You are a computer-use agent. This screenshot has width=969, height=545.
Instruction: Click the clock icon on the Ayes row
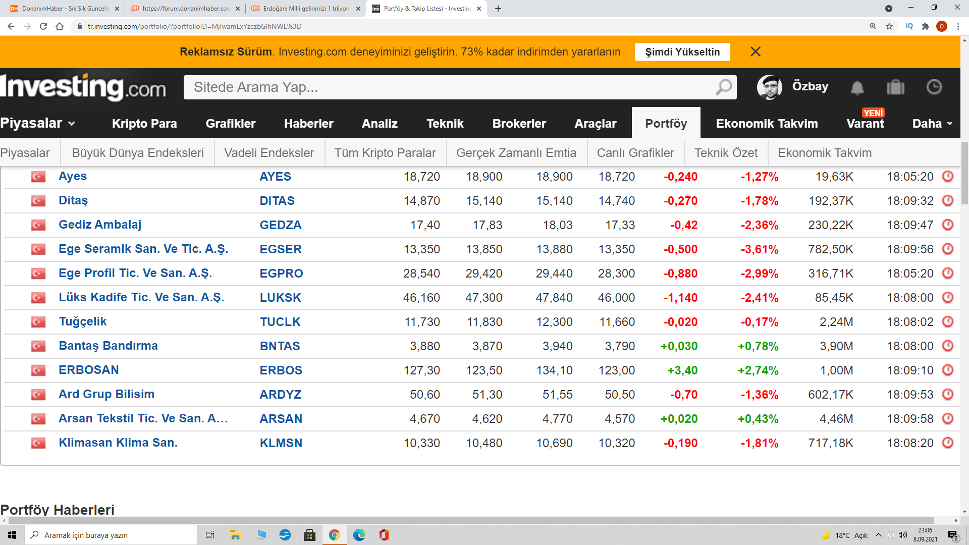948,176
